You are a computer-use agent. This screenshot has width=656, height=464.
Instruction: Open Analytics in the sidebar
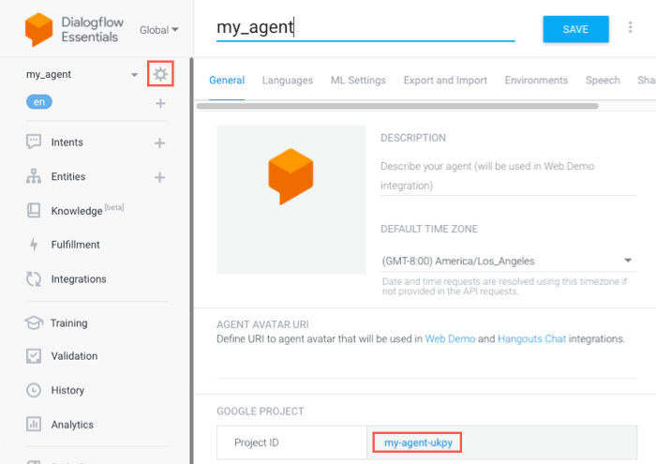click(x=72, y=425)
